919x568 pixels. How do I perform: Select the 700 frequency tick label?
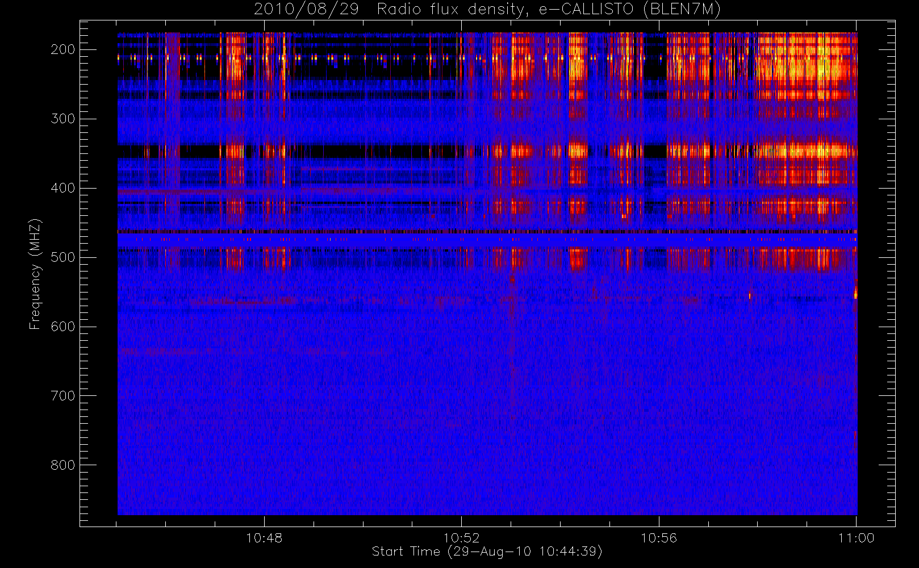[62, 396]
